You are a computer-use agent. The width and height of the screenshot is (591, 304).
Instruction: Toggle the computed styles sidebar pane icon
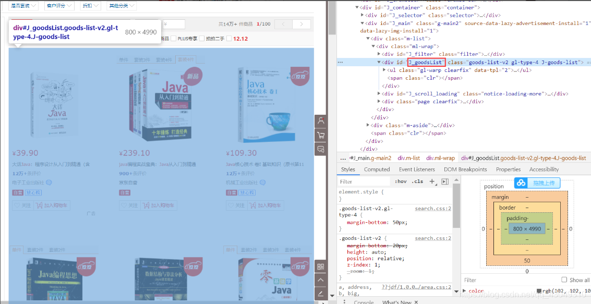coord(445,181)
